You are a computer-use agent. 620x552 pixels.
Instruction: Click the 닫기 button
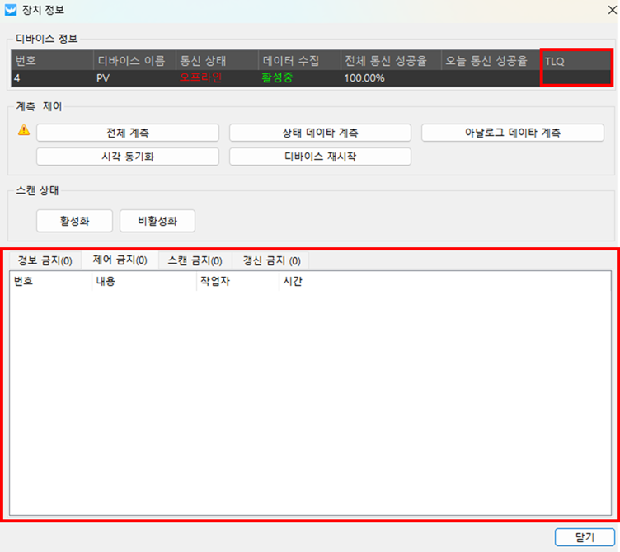click(x=585, y=537)
